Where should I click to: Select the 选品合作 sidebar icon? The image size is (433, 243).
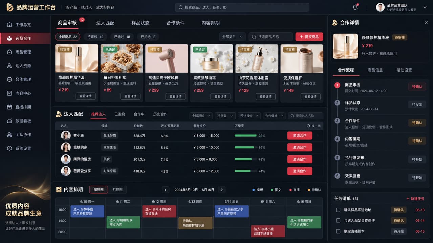tap(9, 38)
